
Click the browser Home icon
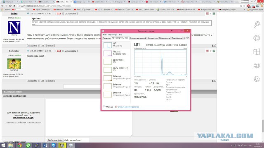[x=14, y=6]
